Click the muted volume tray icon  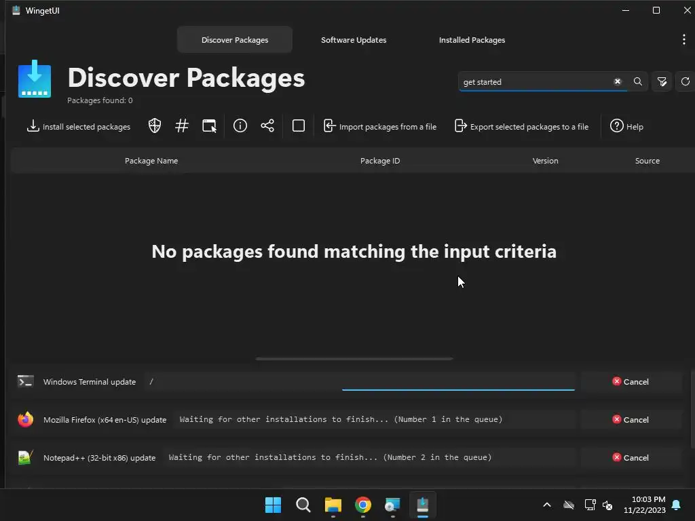click(607, 505)
